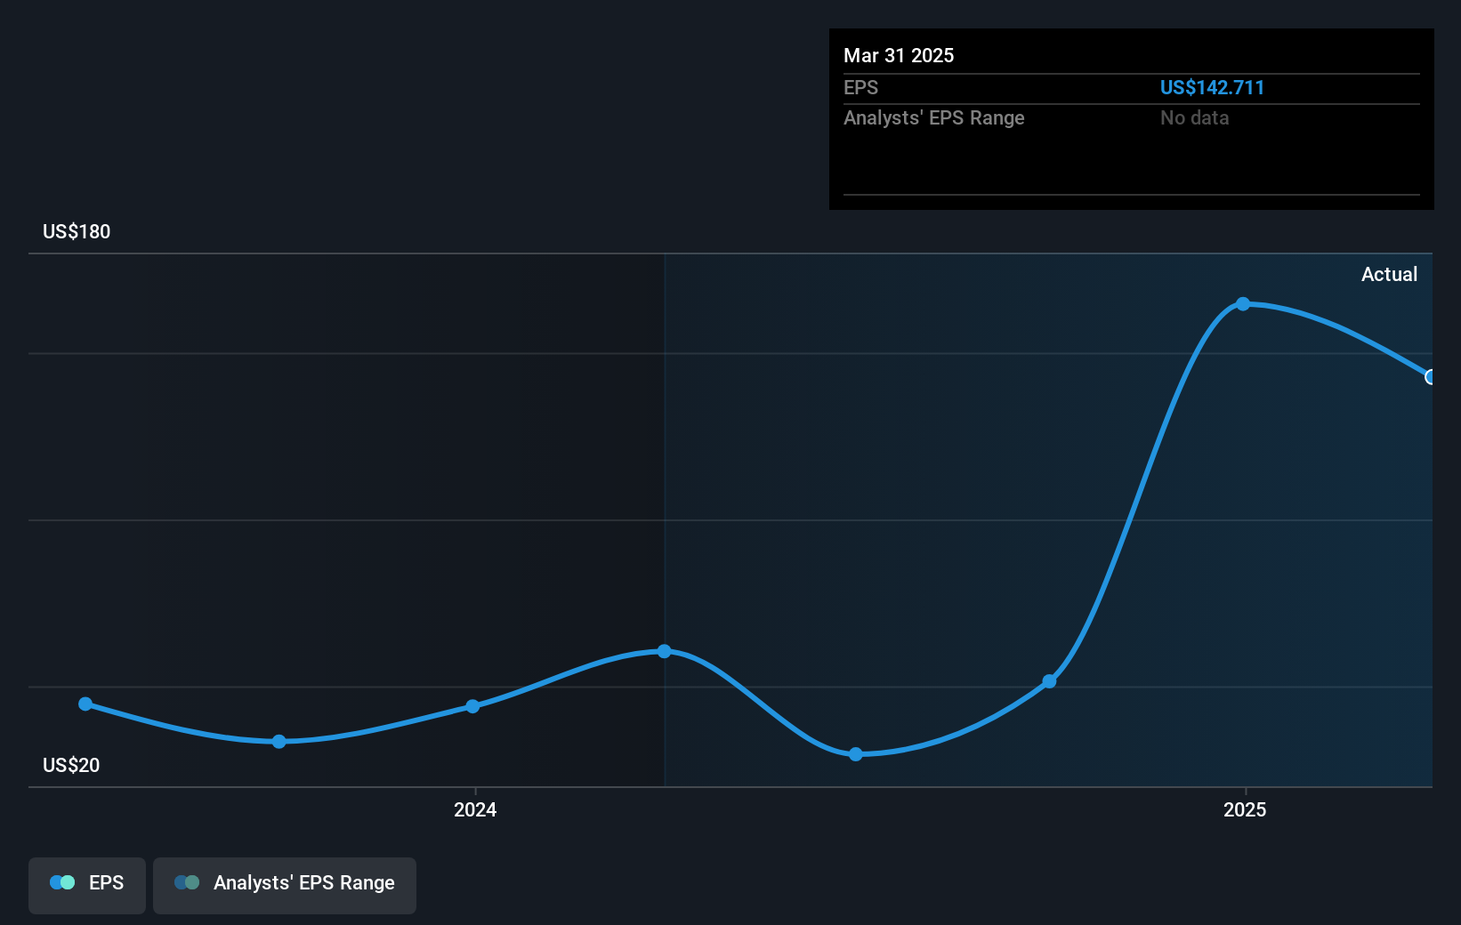Select the Mar 31 2025 EPS data point at the line's right end

[x=1431, y=377]
